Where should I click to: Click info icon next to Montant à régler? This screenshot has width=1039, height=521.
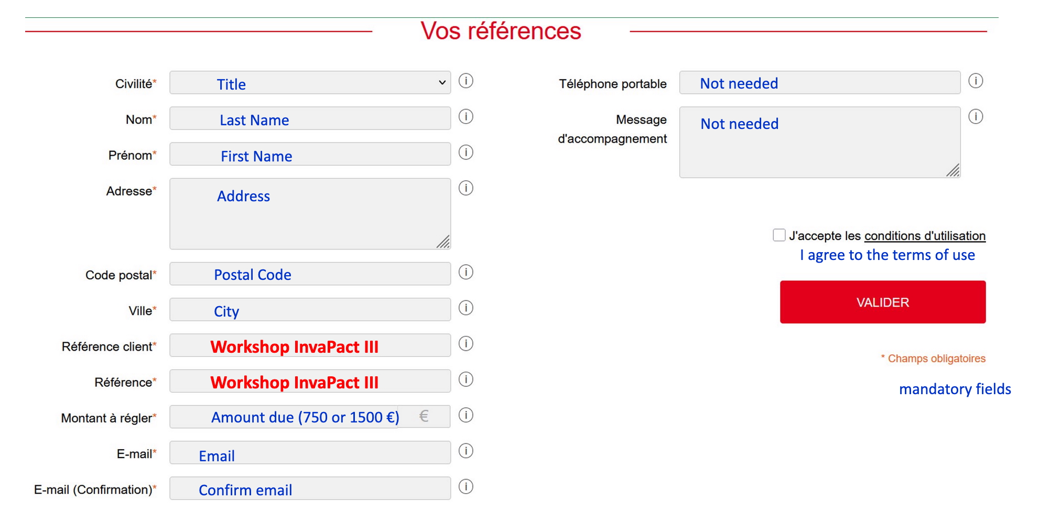pos(466,416)
